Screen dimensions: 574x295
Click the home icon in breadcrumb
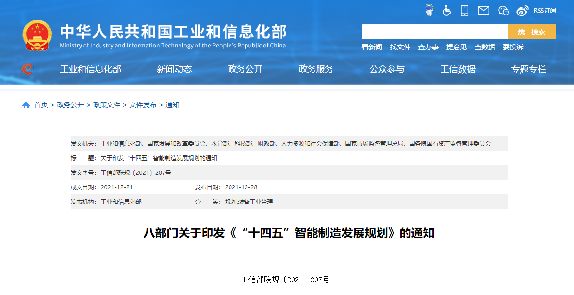[x=26, y=105]
